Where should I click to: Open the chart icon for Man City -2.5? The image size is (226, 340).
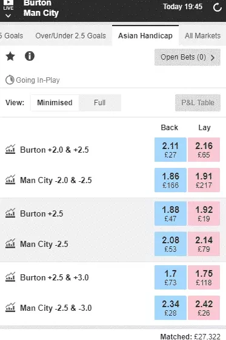[10, 243]
